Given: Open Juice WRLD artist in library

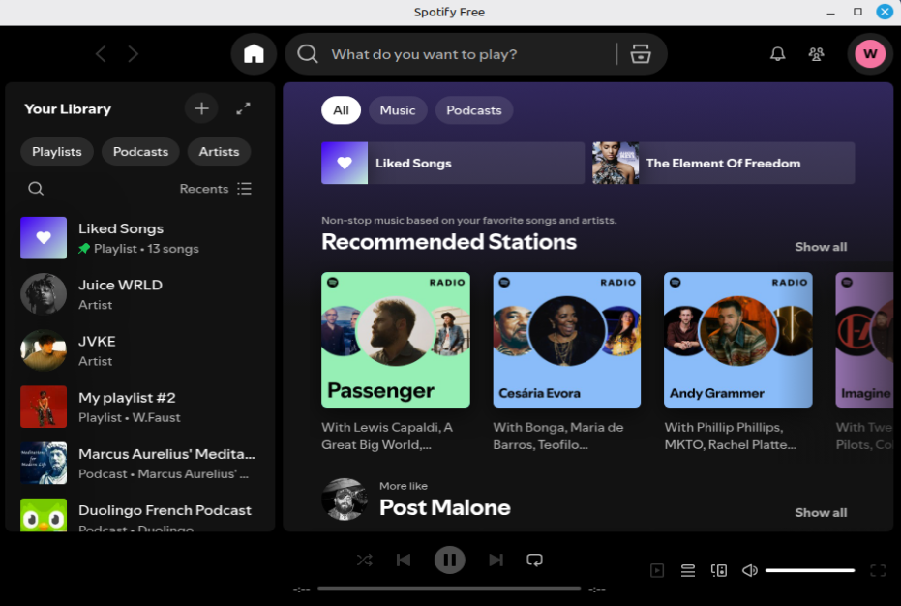Looking at the screenshot, I should (140, 294).
